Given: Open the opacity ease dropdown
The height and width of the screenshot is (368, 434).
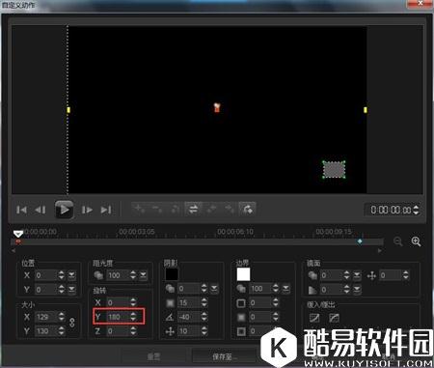Looking at the screenshot, I should [144, 275].
